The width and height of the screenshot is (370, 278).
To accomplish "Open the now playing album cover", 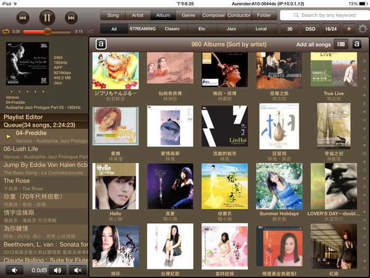I will coord(27,64).
